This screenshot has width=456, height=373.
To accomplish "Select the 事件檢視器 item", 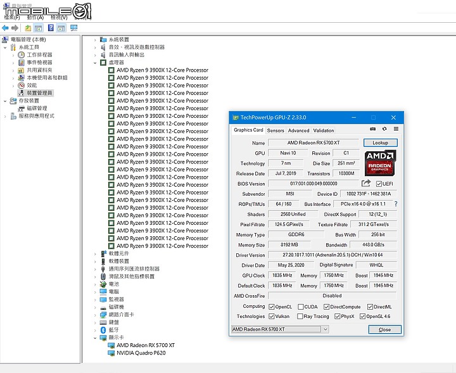I will [39, 62].
